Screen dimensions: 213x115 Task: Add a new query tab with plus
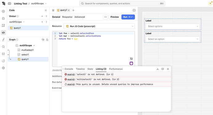pyautogui.click(x=73, y=10)
